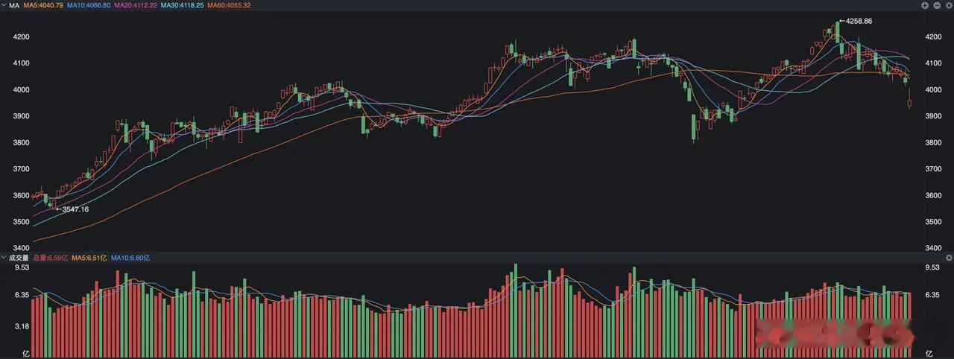Collapse the MA indicator chevron
Image resolution: width=954 pixels, height=359 pixels.
click(4, 5)
